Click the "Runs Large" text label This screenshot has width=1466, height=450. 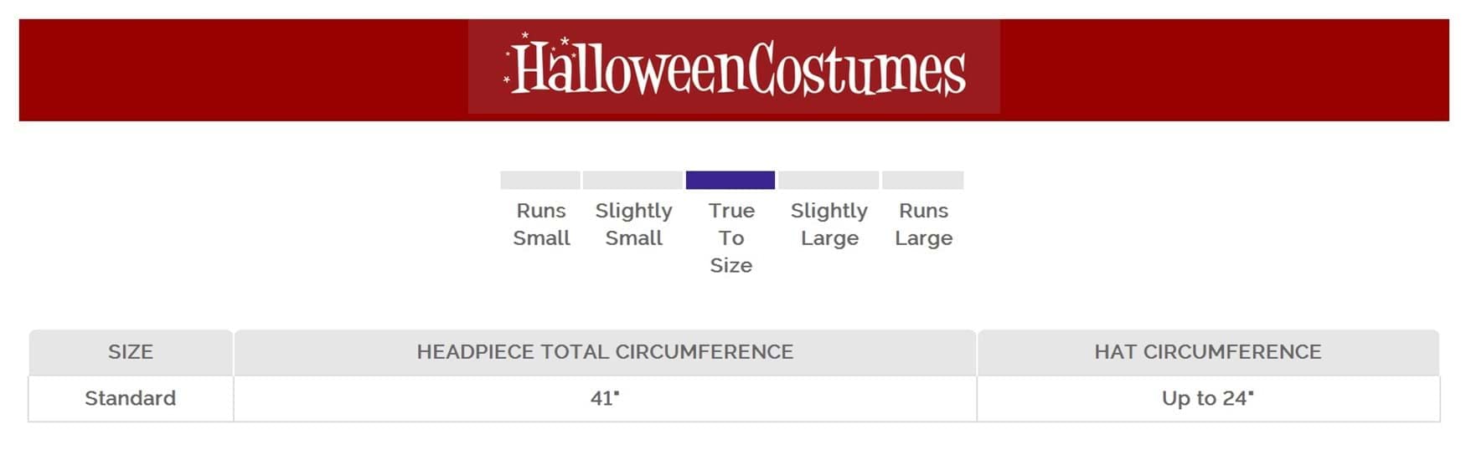pos(923,224)
